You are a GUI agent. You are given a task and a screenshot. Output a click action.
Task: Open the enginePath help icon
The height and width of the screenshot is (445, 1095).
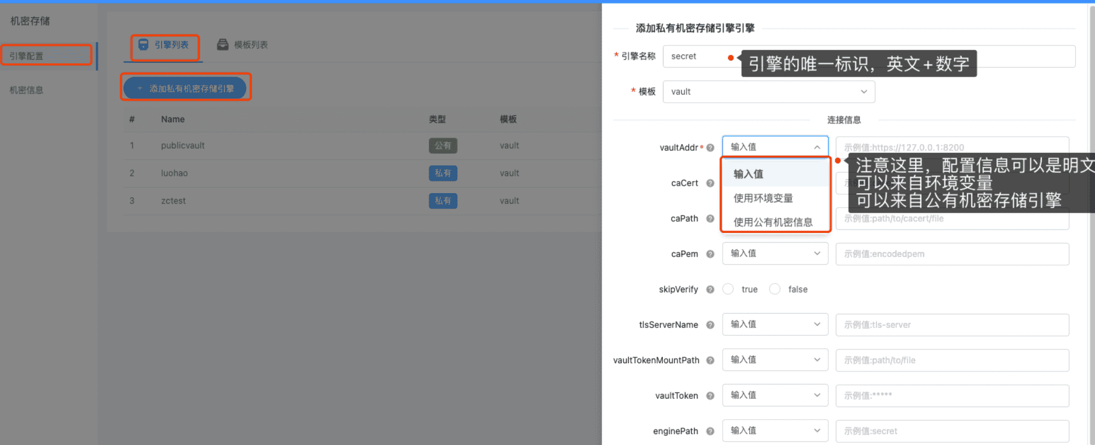(710, 431)
